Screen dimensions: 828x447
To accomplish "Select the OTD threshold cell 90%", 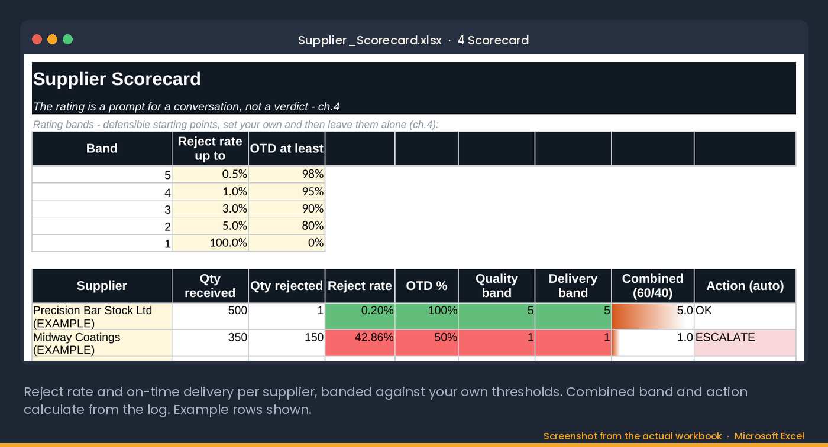I will point(287,209).
